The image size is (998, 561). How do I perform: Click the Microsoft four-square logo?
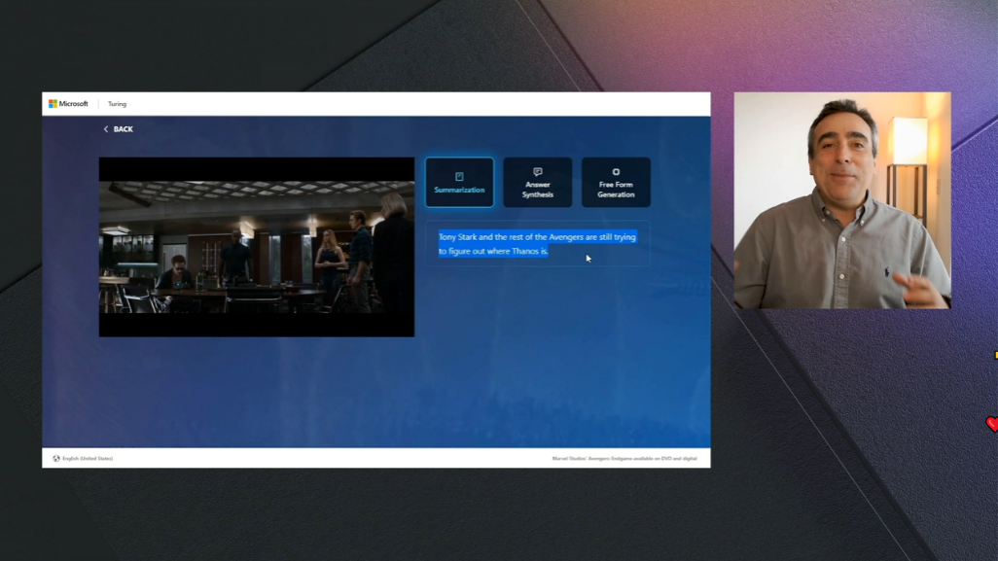53,104
